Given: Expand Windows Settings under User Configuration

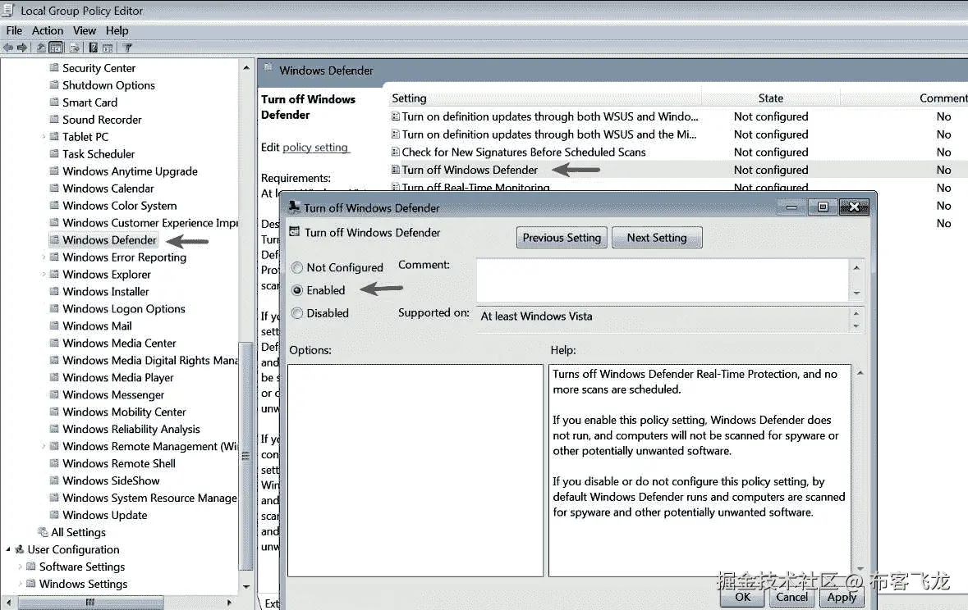Looking at the screenshot, I should pyautogui.click(x=21, y=584).
